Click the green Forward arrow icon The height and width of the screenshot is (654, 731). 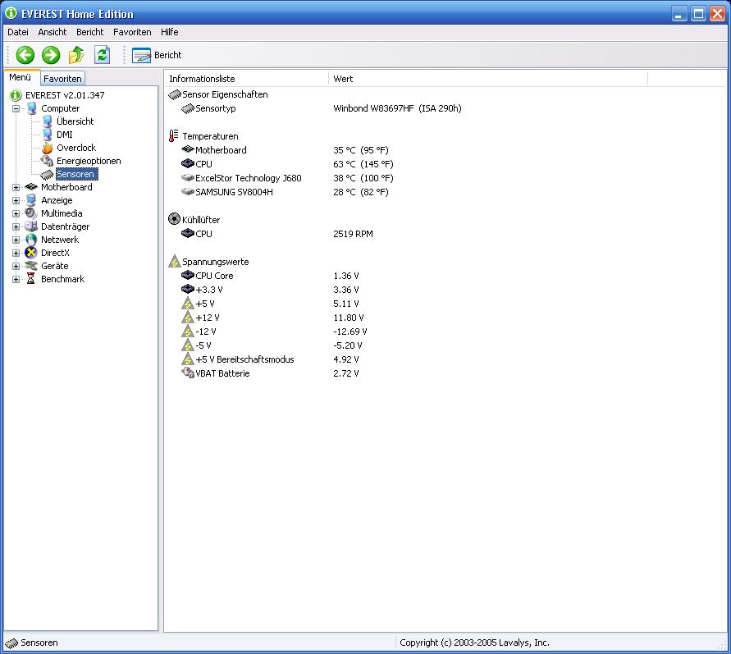pyautogui.click(x=51, y=55)
